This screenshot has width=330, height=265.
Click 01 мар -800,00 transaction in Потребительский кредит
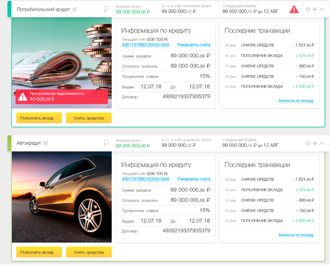(269, 66)
